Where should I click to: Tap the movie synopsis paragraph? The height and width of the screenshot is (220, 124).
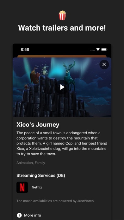click(x=62, y=144)
